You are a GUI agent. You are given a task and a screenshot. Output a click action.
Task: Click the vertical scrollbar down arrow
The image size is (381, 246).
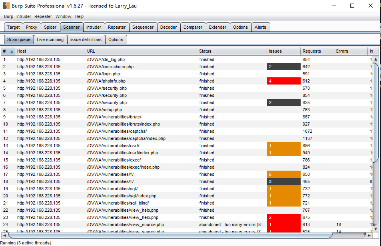[x=376, y=229]
